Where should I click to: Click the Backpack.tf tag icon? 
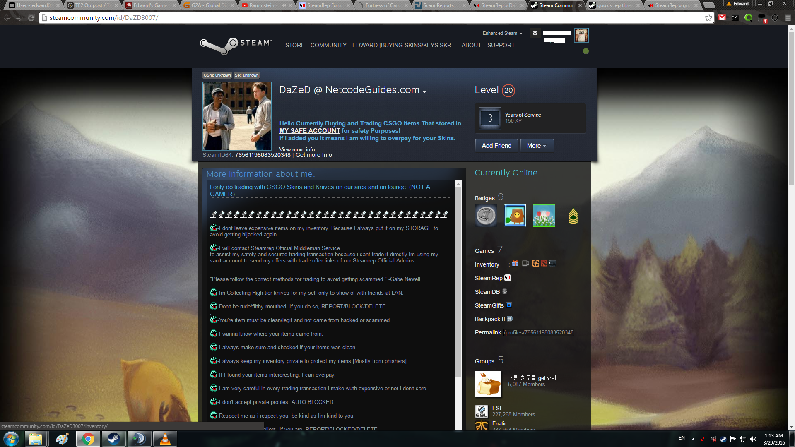click(x=510, y=319)
